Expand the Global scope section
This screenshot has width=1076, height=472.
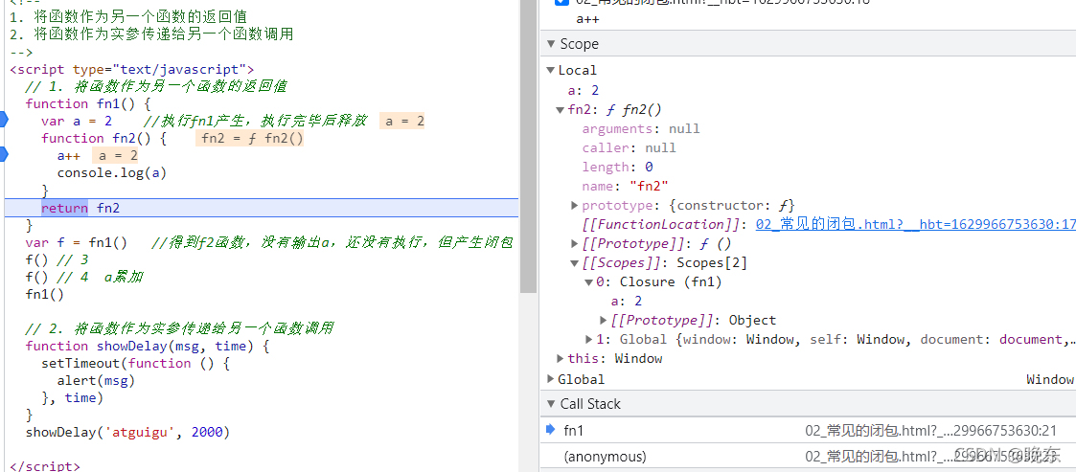(x=550, y=379)
